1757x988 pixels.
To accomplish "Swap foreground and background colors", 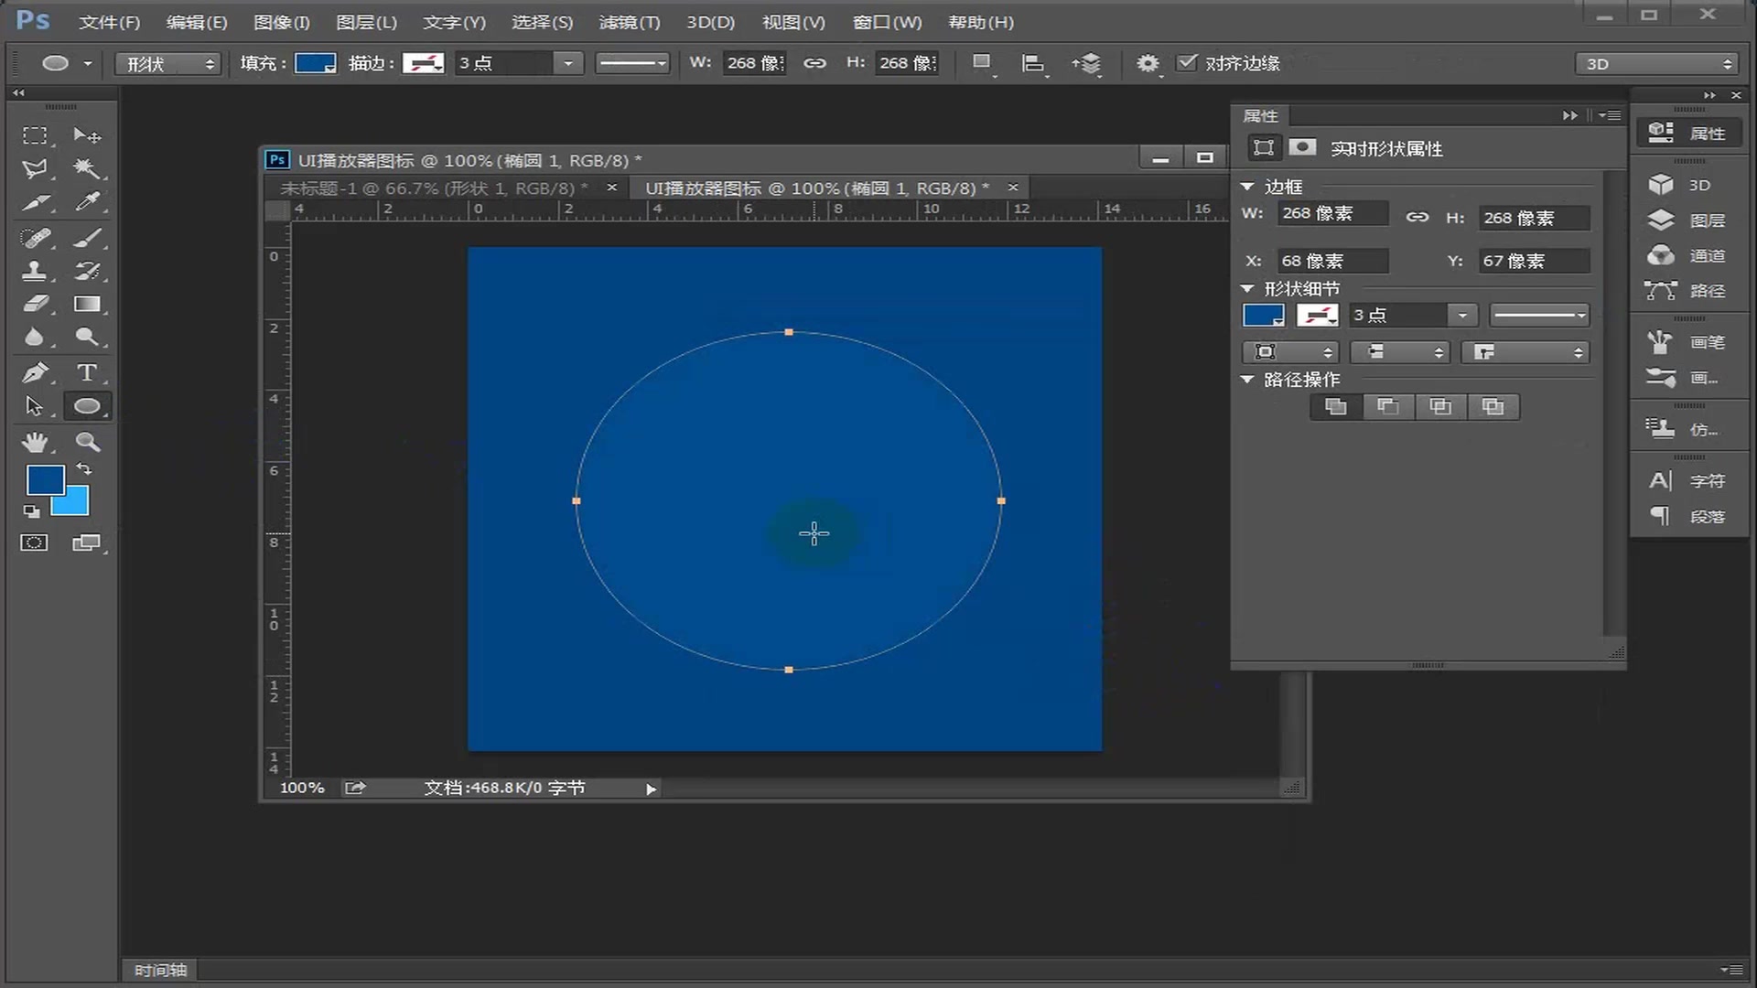I will (x=83, y=468).
